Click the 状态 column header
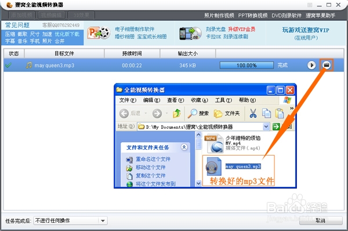This screenshot has height=231, width=348. click(14, 53)
